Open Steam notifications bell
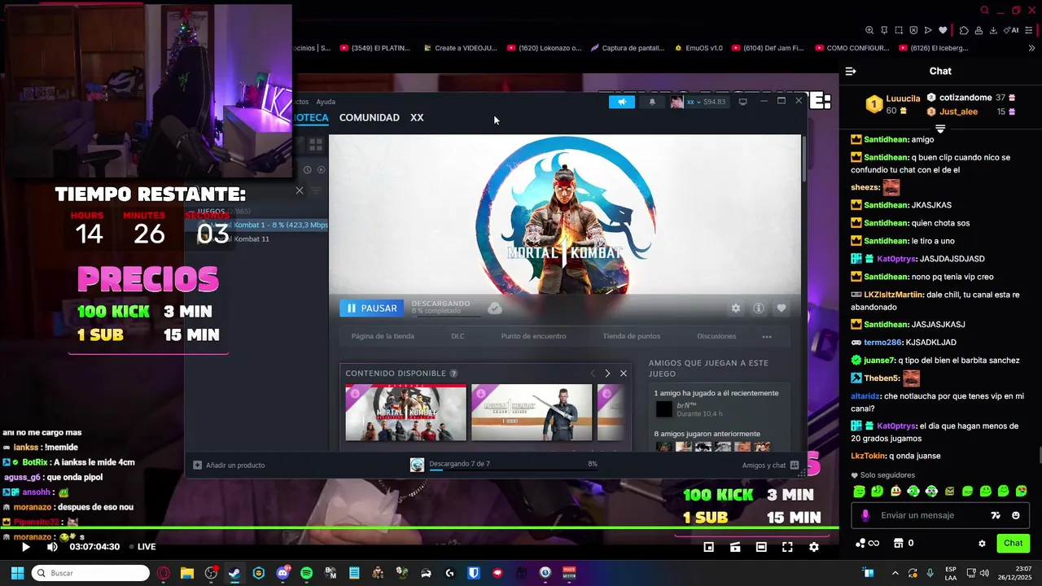1042x586 pixels. 652,102
